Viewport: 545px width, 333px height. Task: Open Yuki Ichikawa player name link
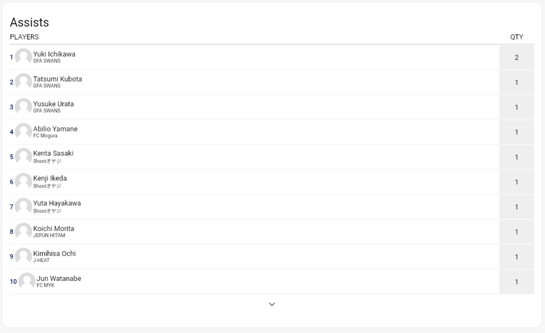(54, 54)
